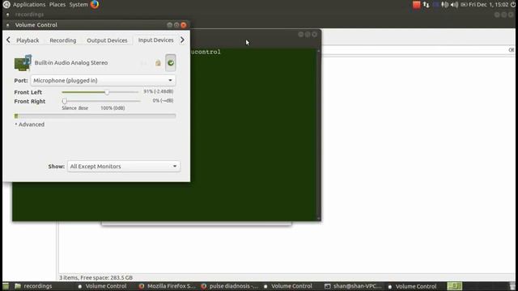
Task: Open the Applications menu
Action: coord(29,5)
